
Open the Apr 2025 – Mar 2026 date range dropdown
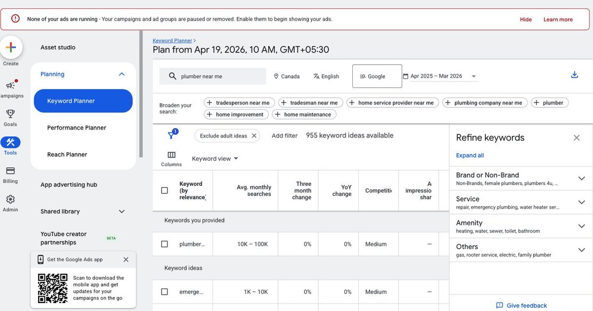441,76
